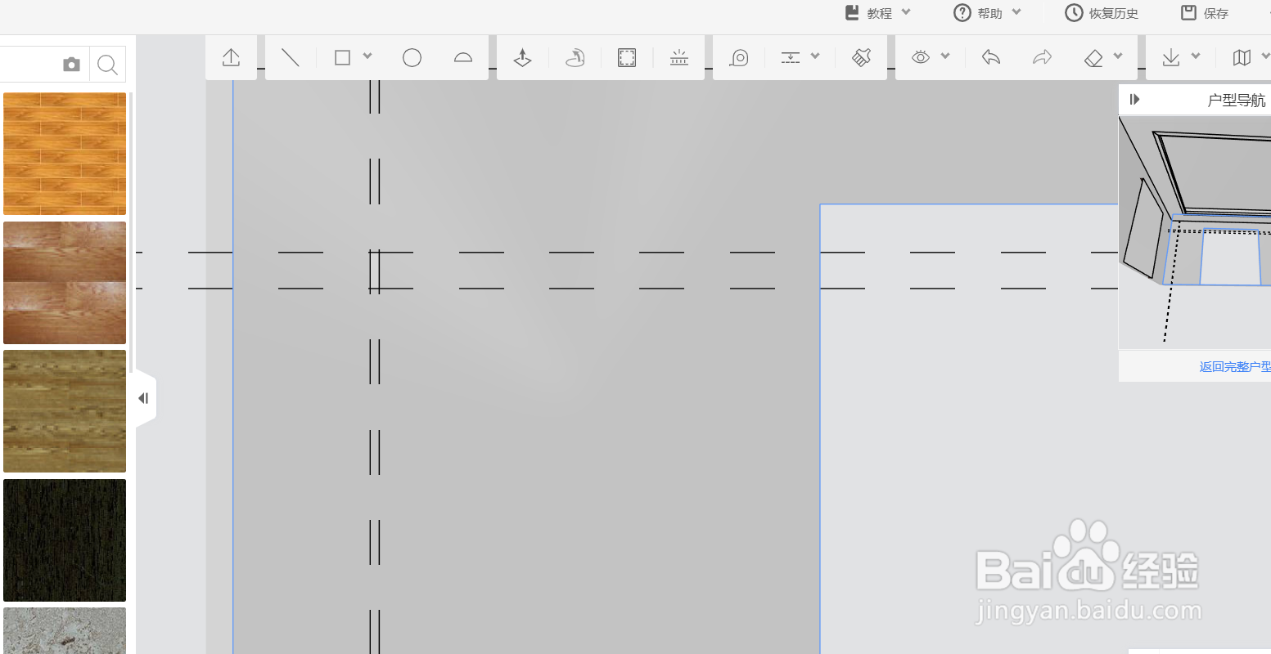Click the download arrow icon
This screenshot has width=1271, height=654.
(1171, 57)
